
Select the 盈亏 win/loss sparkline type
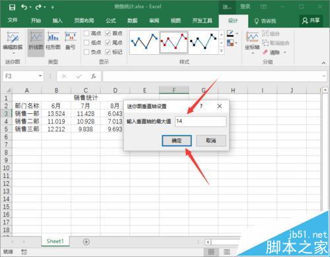pyautogui.click(x=71, y=41)
